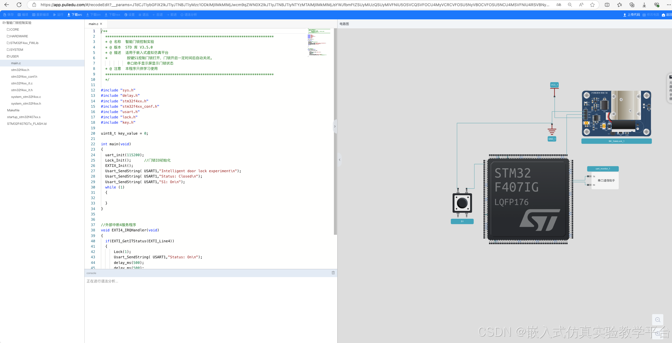This screenshot has width=672, height=343.
Task: Click the GND_1 ground label
Action: (552, 139)
